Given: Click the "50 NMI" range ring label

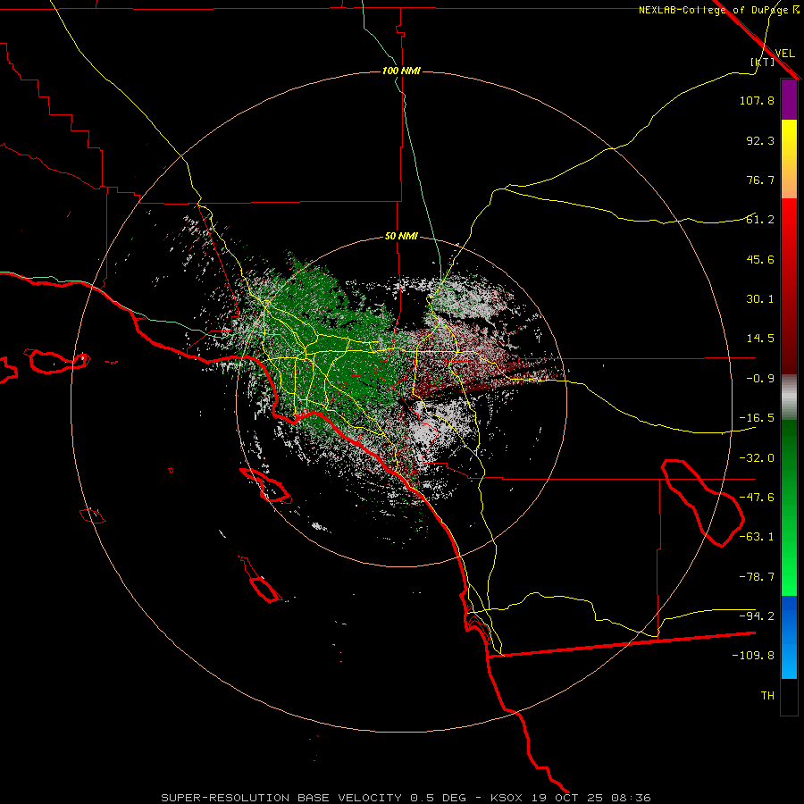Looking at the screenshot, I should click(x=401, y=237).
